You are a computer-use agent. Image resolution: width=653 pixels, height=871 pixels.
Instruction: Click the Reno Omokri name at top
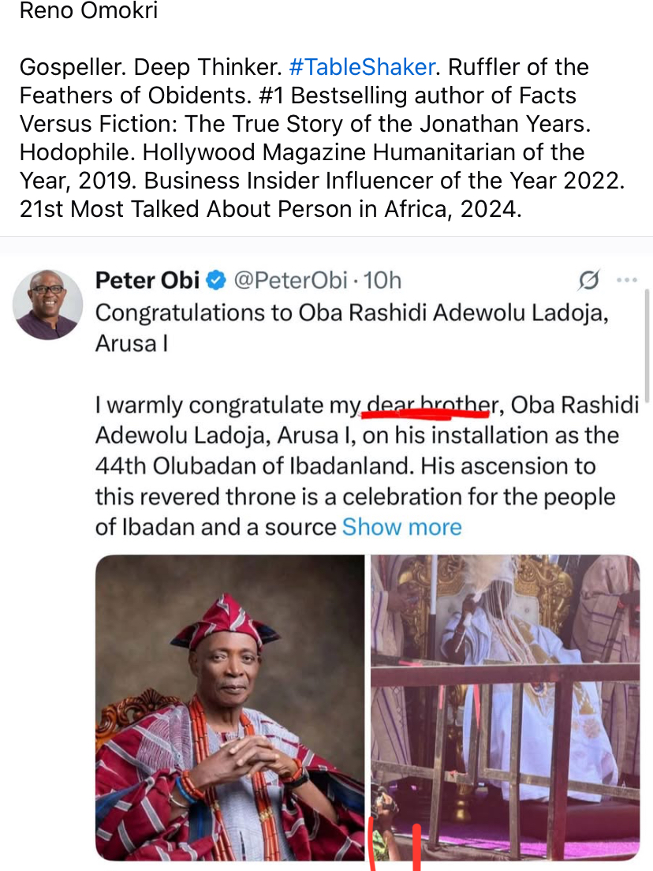[88, 12]
